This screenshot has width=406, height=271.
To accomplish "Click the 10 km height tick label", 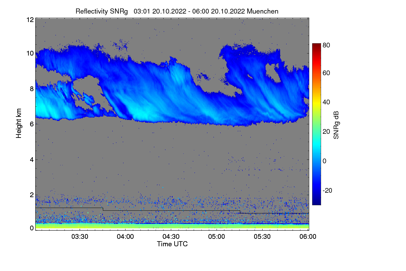I will point(30,53).
